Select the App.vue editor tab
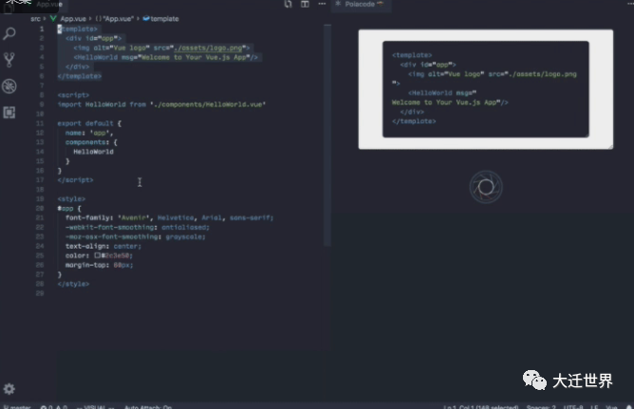634x409 pixels. 49,5
